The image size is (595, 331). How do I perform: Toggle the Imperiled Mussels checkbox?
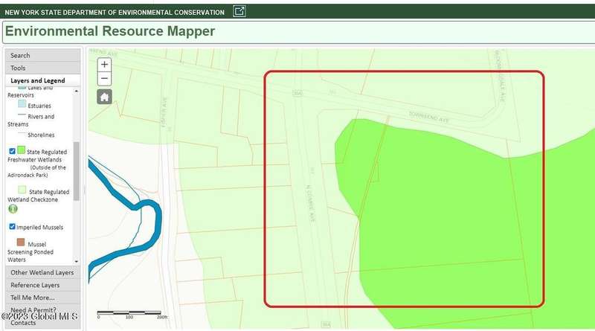point(12,227)
